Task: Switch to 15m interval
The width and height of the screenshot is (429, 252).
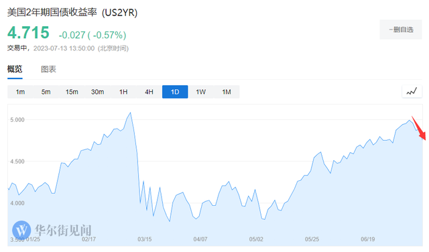Action: [x=72, y=92]
